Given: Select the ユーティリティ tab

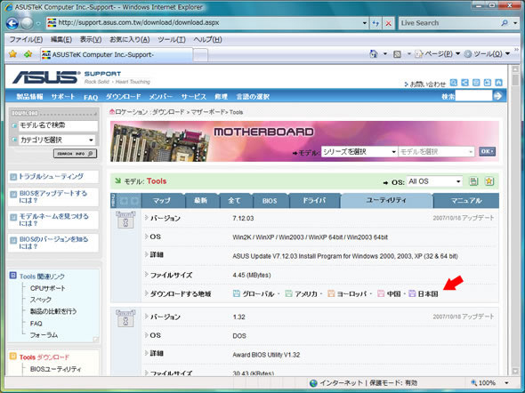Looking at the screenshot, I should pyautogui.click(x=386, y=200).
